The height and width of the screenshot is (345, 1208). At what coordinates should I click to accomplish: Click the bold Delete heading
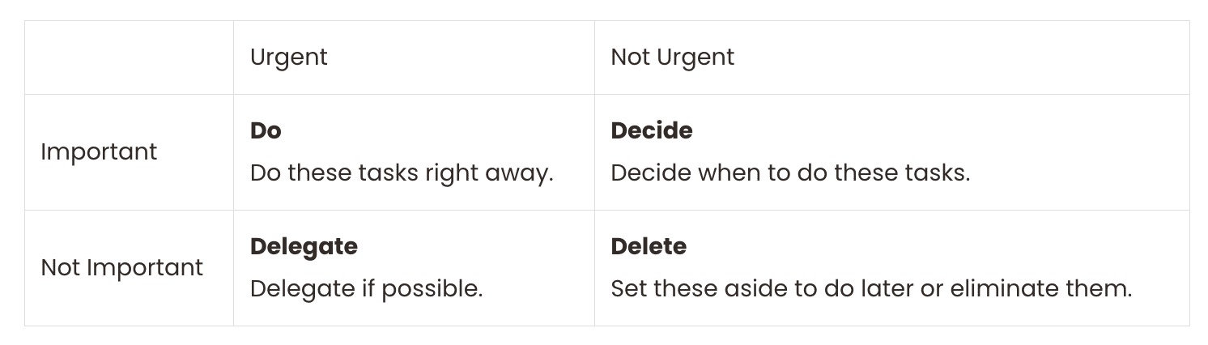[648, 247]
